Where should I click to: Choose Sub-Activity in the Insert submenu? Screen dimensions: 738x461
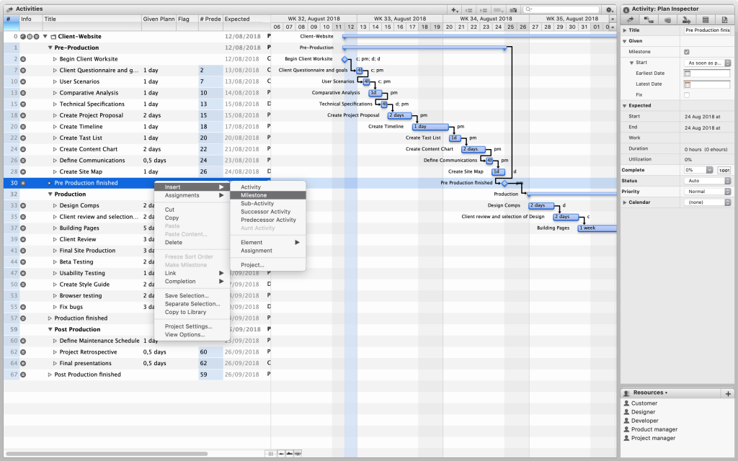point(268,204)
